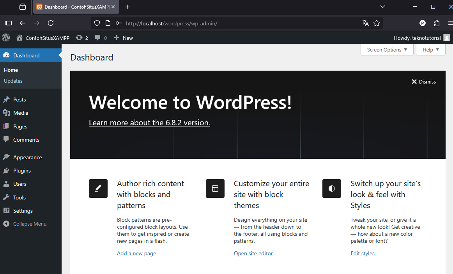Reload the current page
This screenshot has width=453, height=274.
51,23
